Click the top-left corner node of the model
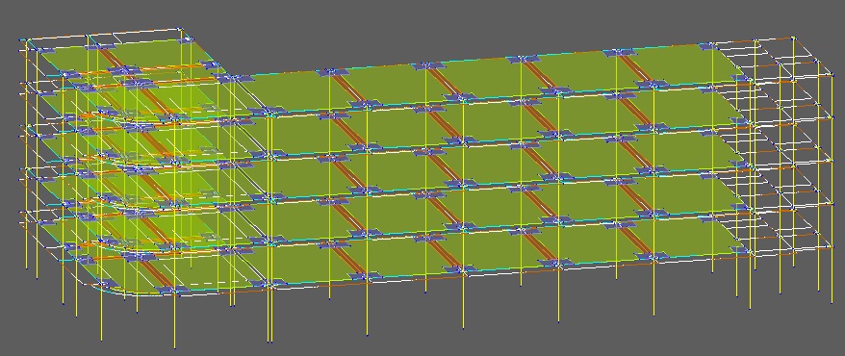The width and height of the screenshot is (845, 356). tap(23, 39)
